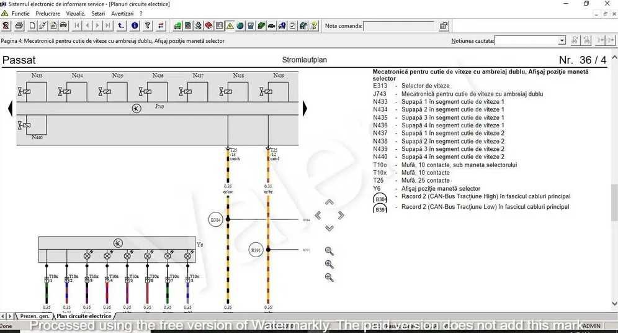Go to next page arrow

coord(97,25)
